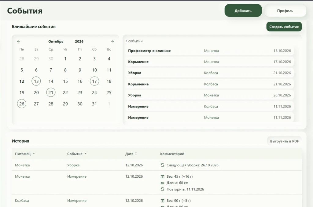Export history with Выгрузить в PDF
The height and width of the screenshot is (207, 313).
(285, 141)
